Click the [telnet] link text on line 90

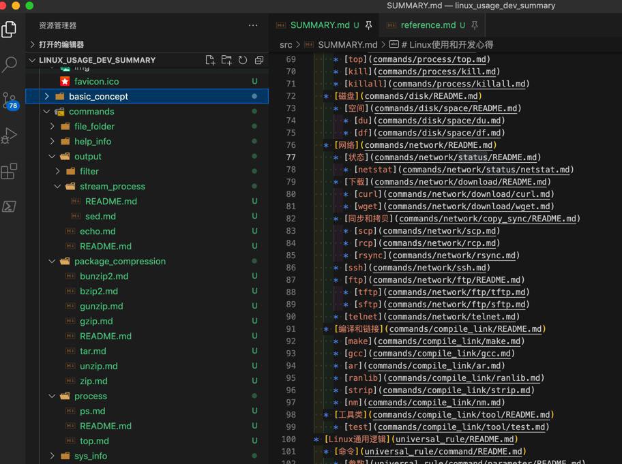tap(363, 317)
